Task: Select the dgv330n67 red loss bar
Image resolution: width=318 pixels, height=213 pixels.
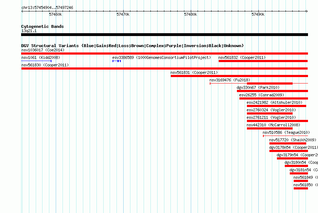Action: [272, 91]
